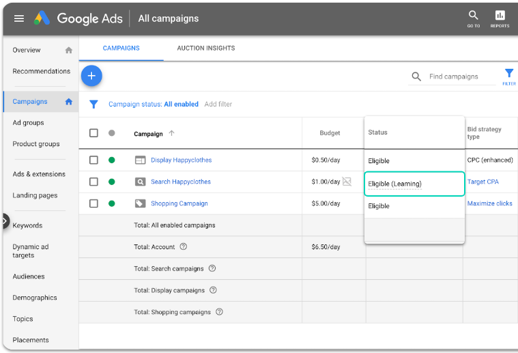Select Keywords in the left sidebar
Viewport: 518px width, 353px height.
tap(27, 225)
